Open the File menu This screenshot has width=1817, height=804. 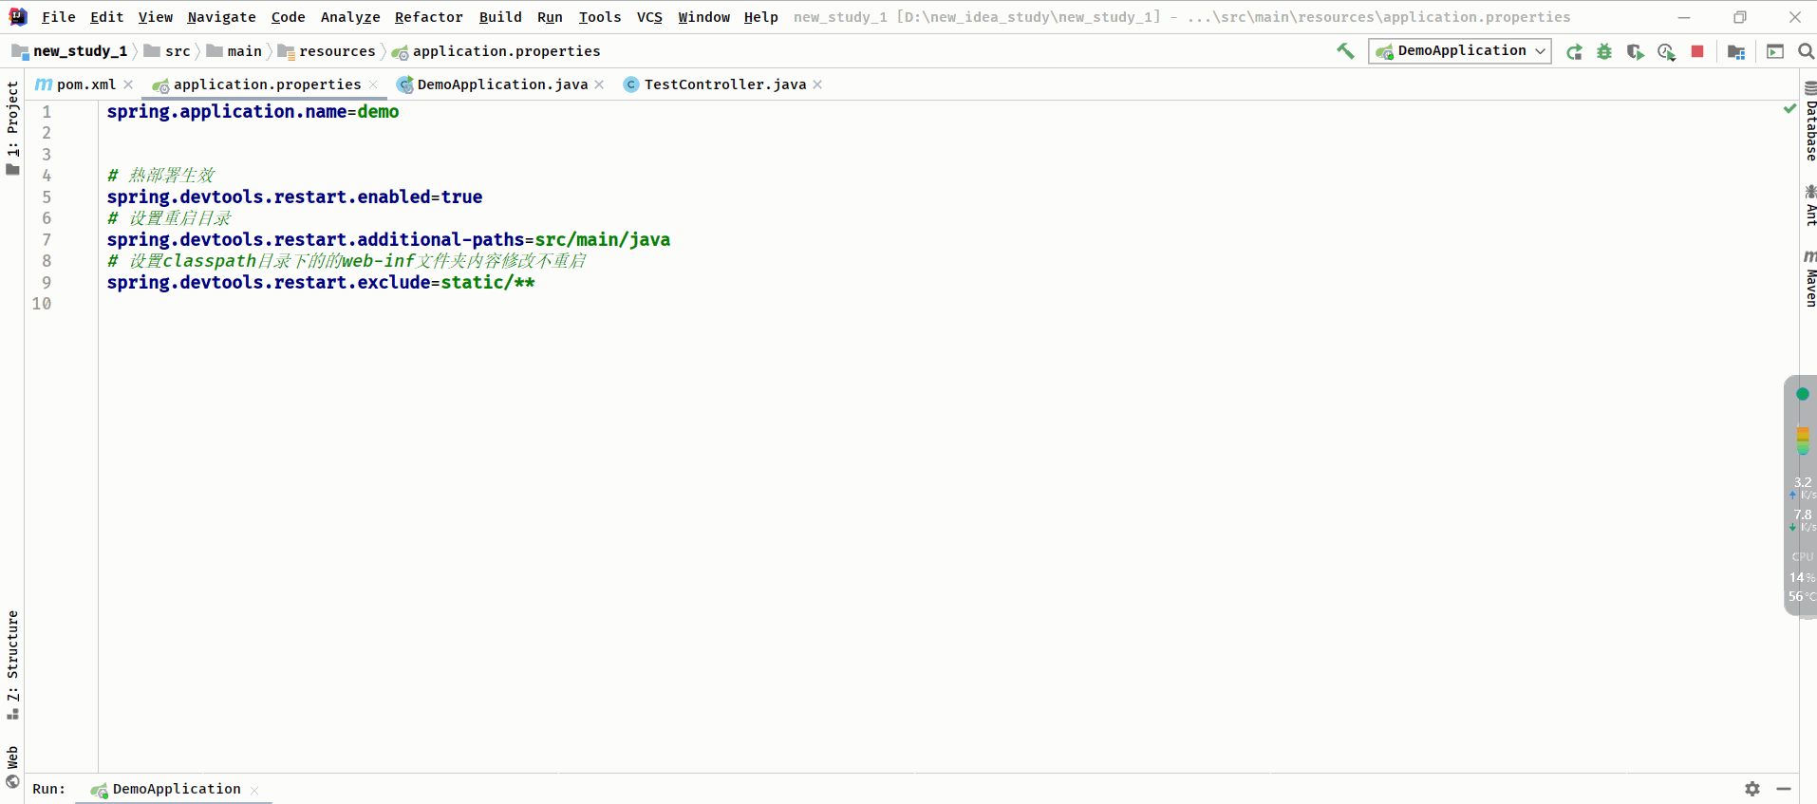tap(59, 17)
